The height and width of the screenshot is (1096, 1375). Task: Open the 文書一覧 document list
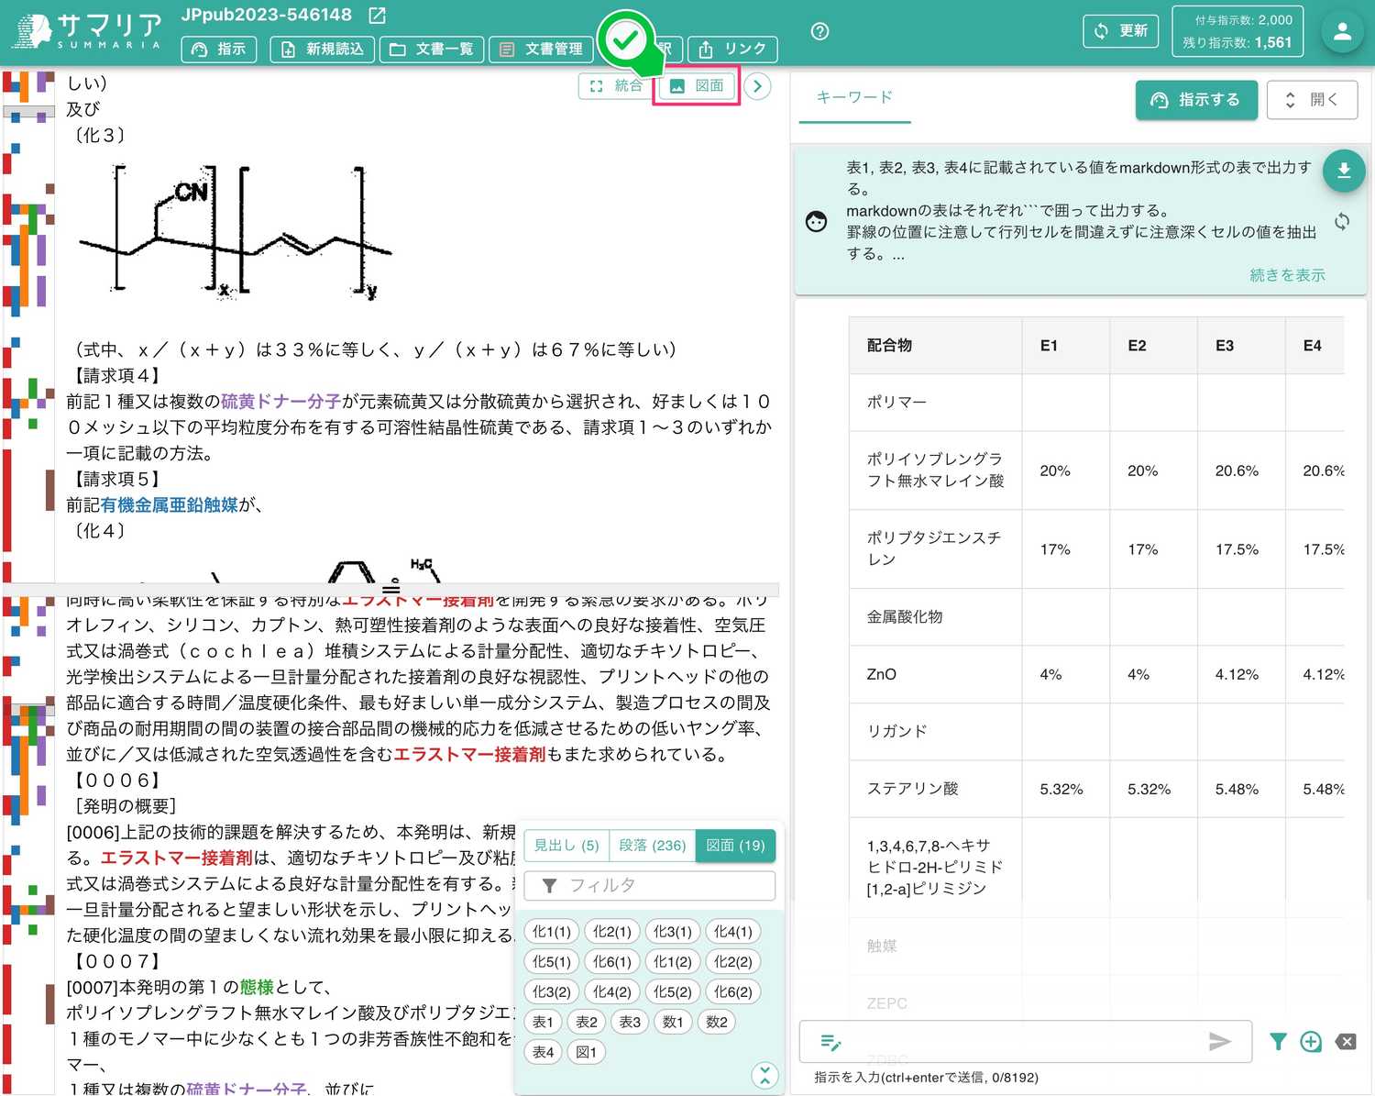click(x=431, y=50)
